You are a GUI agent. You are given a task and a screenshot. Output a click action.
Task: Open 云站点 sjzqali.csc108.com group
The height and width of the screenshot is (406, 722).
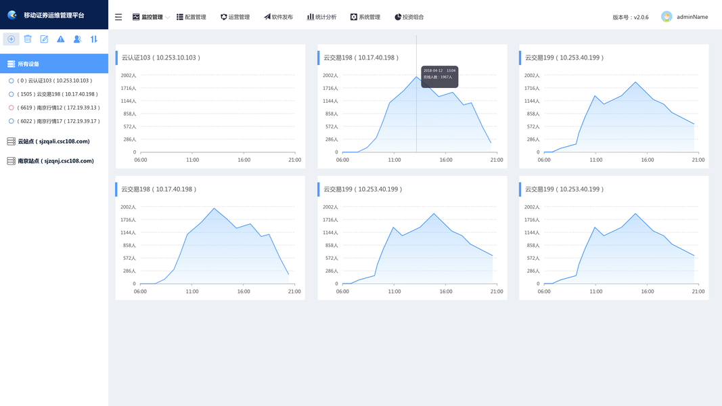tap(54, 141)
